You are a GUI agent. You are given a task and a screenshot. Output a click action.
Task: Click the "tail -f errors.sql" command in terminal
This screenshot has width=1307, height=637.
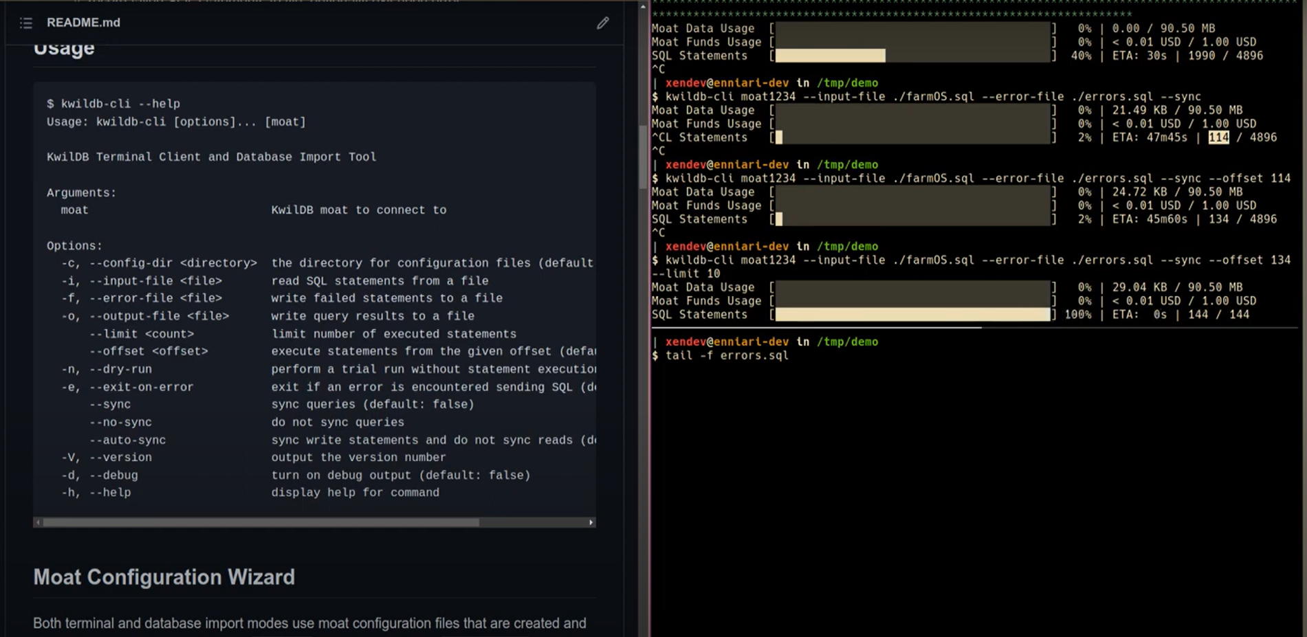pos(727,355)
